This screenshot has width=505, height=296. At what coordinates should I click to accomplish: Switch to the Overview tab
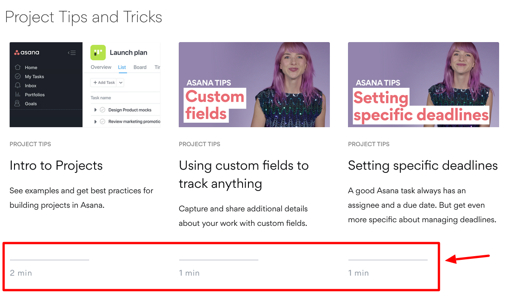click(x=100, y=67)
